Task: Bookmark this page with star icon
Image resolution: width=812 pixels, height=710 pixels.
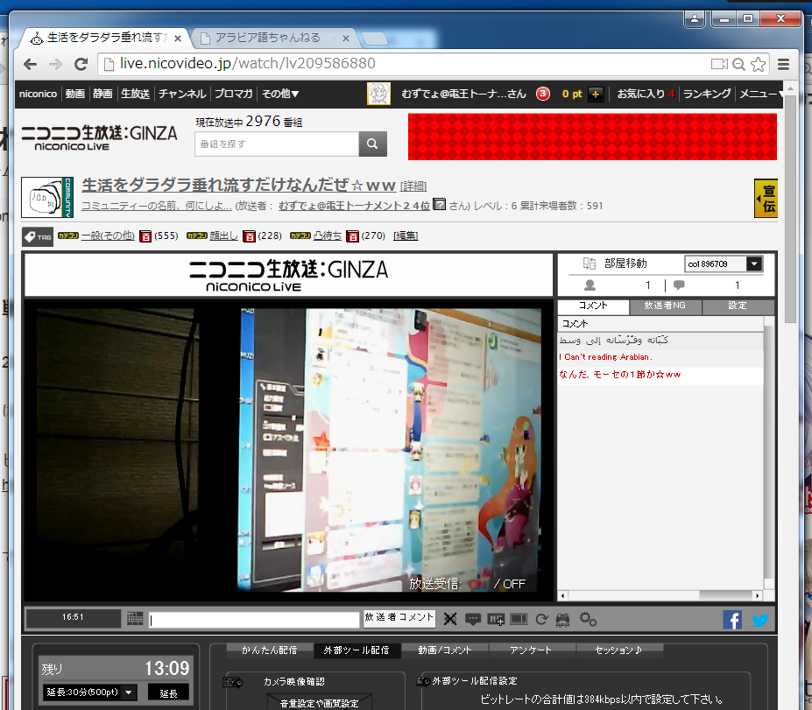Action: [x=759, y=64]
